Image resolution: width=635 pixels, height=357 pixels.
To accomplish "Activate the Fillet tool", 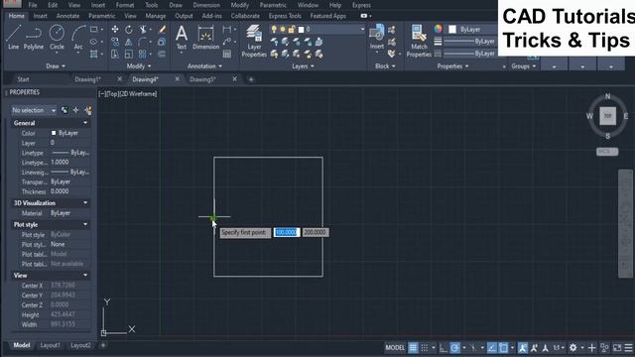I will (142, 42).
